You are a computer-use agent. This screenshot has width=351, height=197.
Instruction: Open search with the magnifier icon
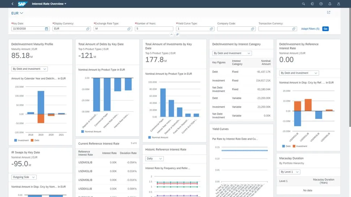click(304, 4)
